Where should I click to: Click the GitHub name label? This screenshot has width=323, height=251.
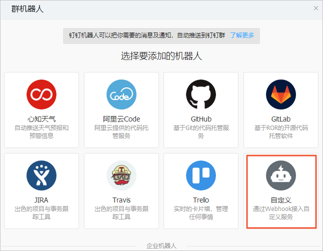pyautogui.click(x=201, y=119)
